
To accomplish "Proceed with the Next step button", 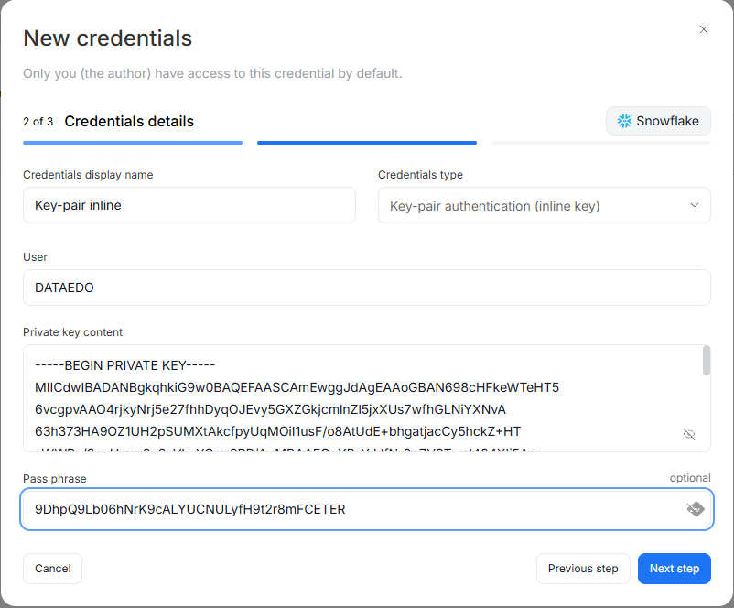I will coord(674,569).
